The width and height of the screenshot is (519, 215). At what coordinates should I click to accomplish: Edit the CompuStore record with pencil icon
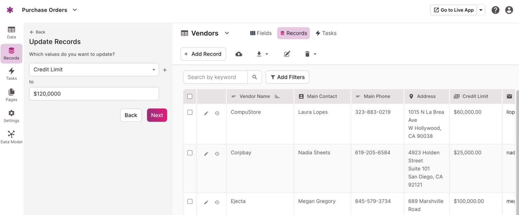click(206, 113)
